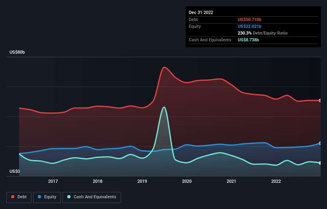Click the US$0 y-axis label
This screenshot has width=327, height=209.
point(15,171)
